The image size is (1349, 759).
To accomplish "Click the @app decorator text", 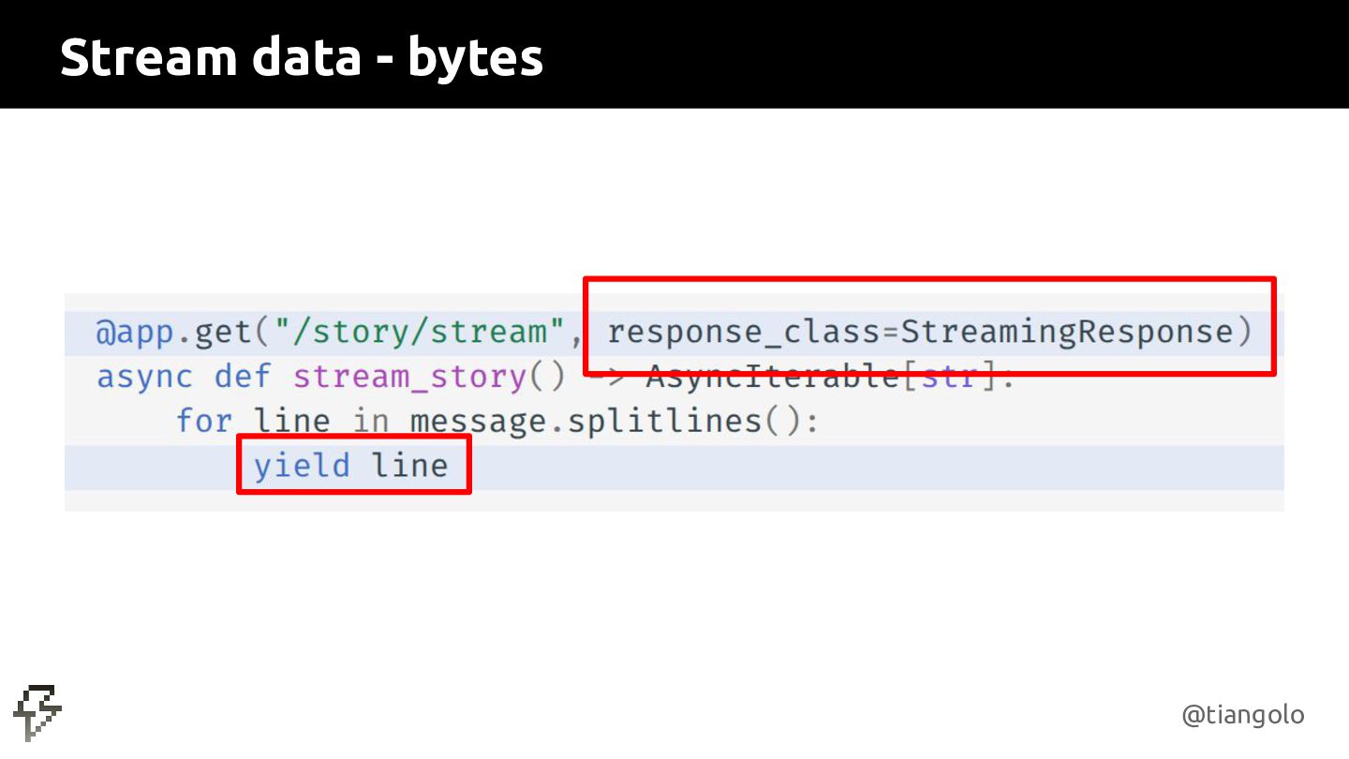I will pos(135,332).
